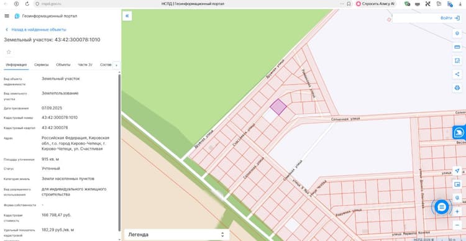Click the Войти login button
This screenshot has width=466, height=241.
click(x=450, y=18)
